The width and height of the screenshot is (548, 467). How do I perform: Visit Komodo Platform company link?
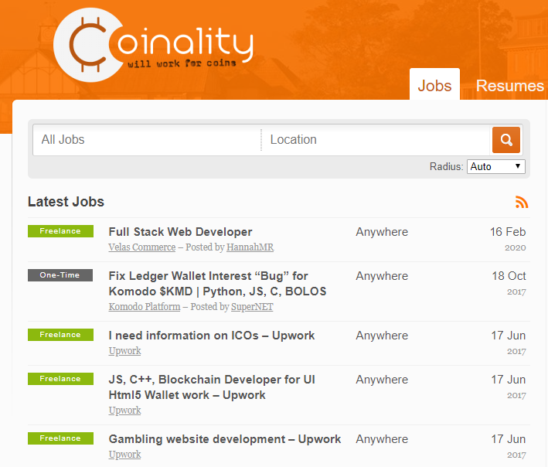point(145,306)
